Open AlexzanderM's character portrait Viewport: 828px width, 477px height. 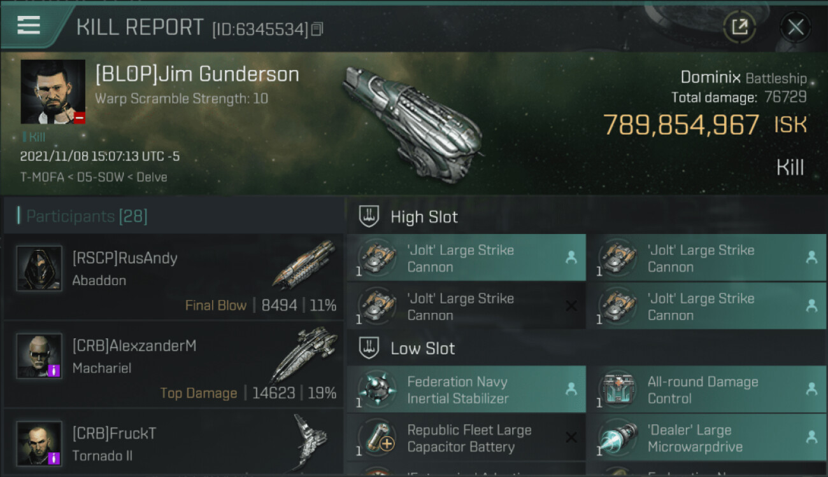[x=39, y=356]
